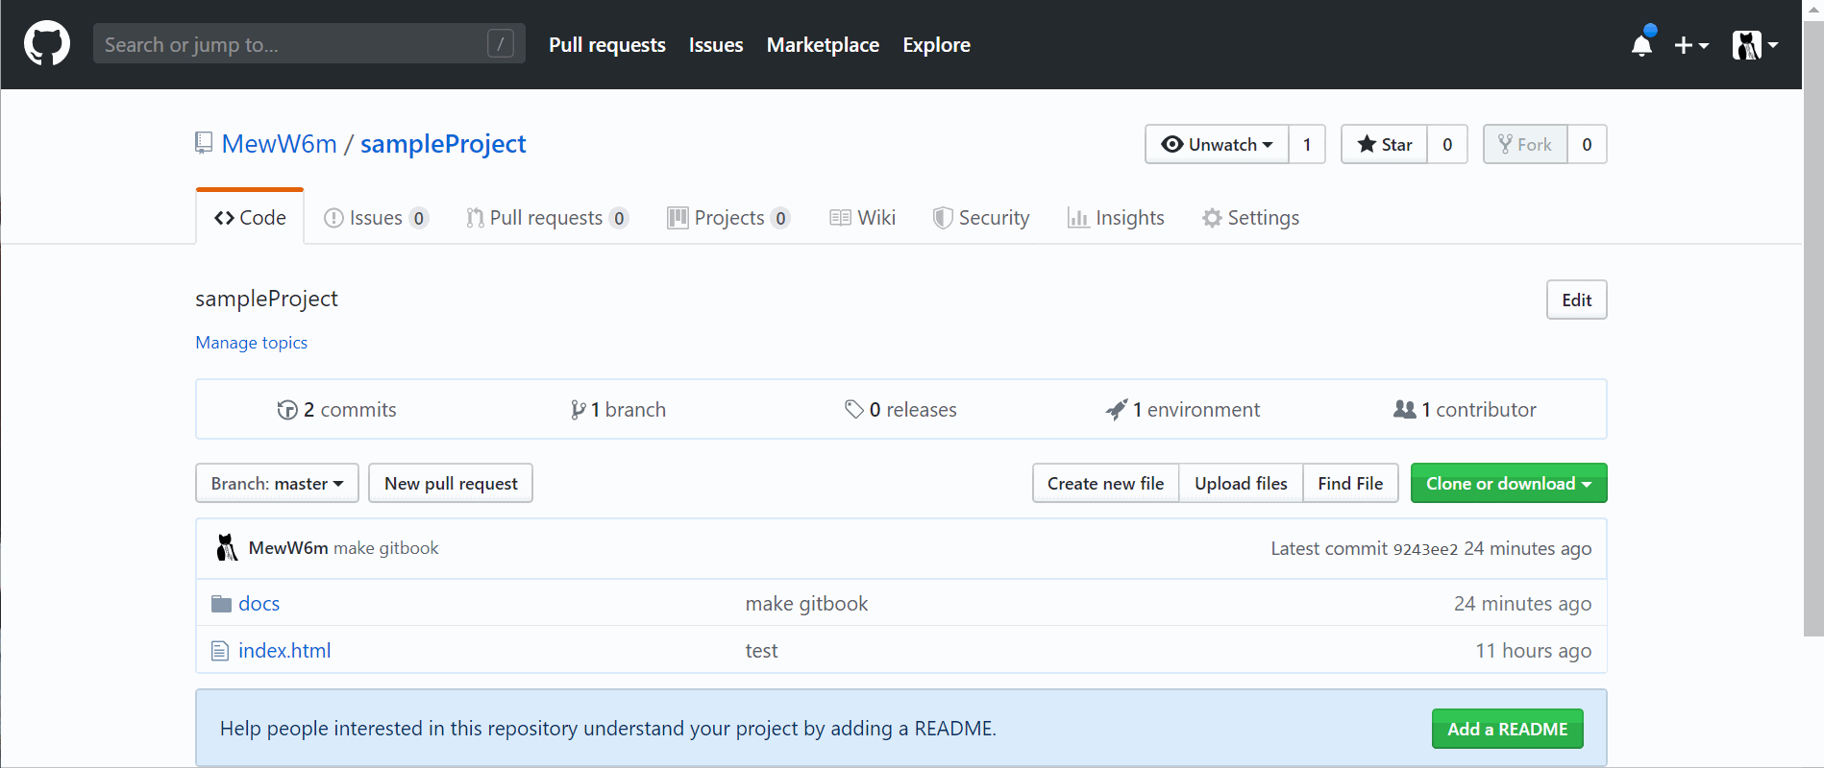1824x768 pixels.
Task: Click the 11 hours ago timestamp
Action: pos(1533,651)
